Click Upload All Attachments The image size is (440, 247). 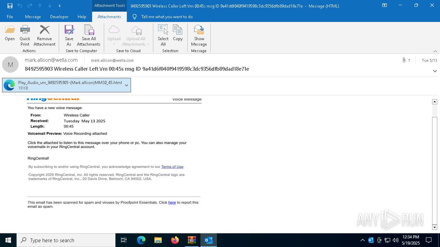click(x=136, y=35)
